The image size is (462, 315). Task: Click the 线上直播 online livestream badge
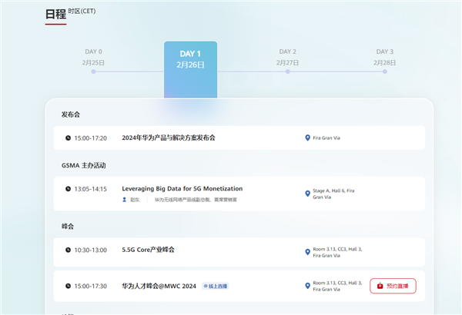(x=216, y=286)
